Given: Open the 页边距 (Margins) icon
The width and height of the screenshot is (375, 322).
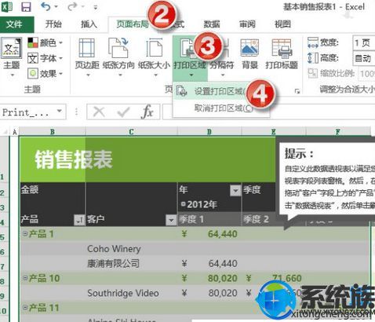Looking at the screenshot, I should click(x=87, y=48).
